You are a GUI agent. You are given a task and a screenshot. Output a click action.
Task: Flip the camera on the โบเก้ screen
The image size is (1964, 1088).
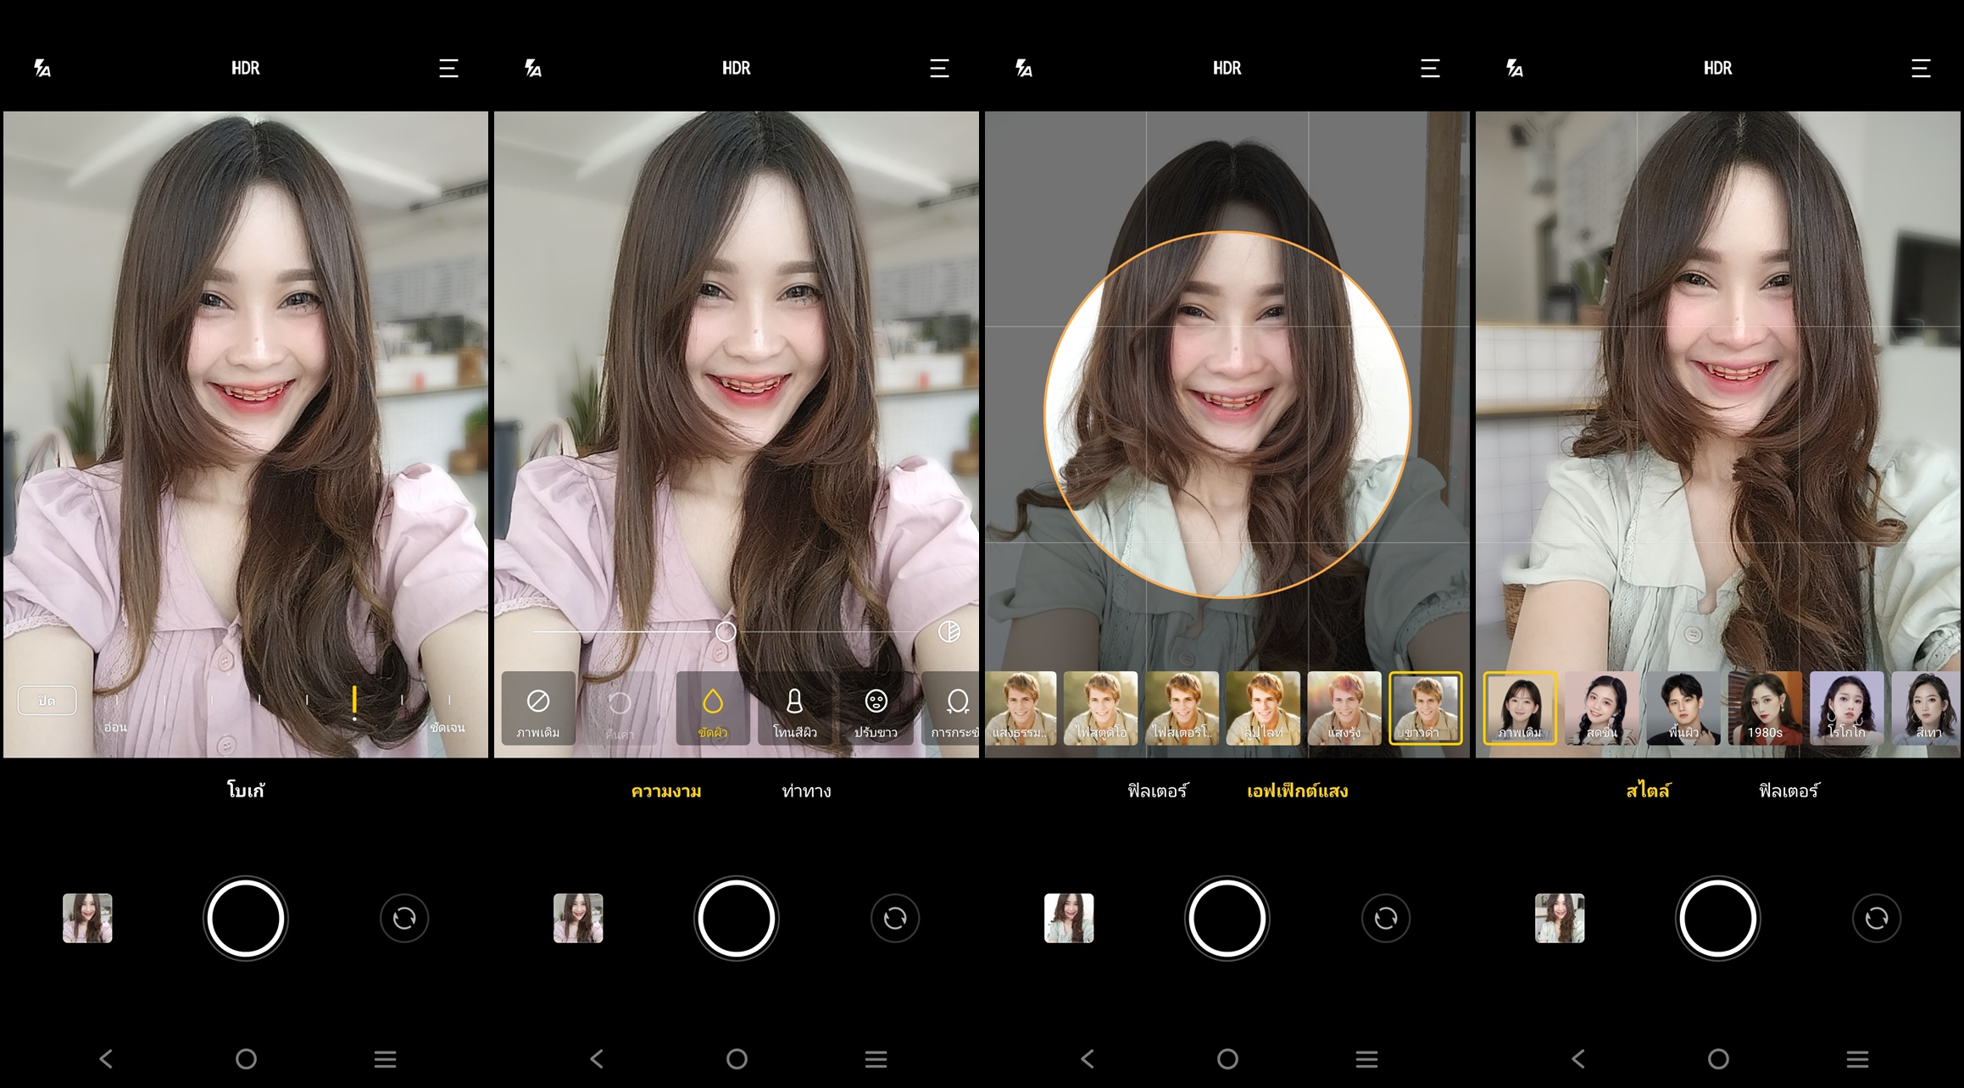(x=404, y=918)
